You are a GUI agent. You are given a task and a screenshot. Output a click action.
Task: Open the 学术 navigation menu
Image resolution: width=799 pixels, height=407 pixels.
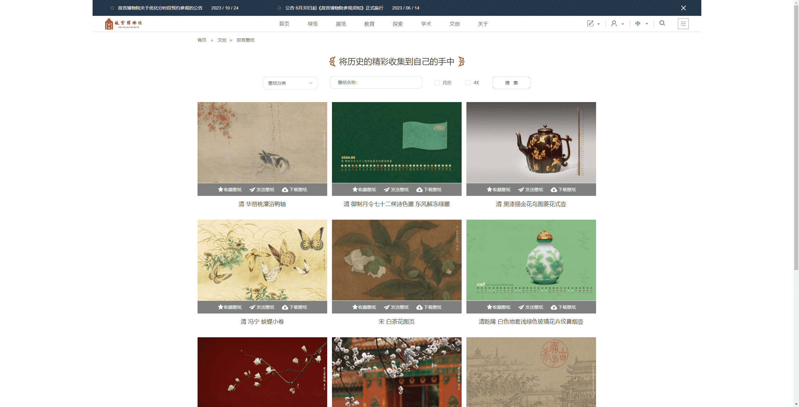(x=426, y=24)
